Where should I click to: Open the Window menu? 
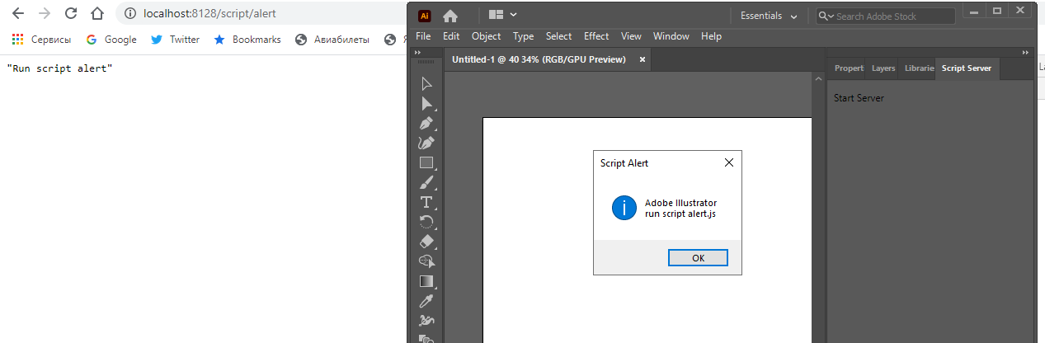click(671, 36)
